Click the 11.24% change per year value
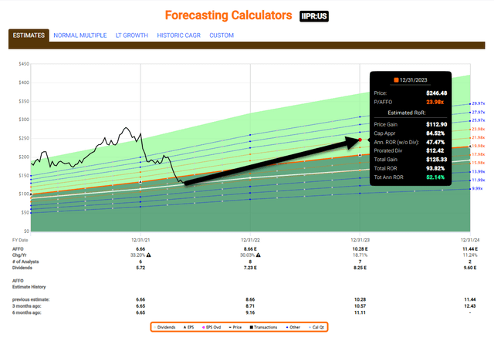 click(x=470, y=255)
